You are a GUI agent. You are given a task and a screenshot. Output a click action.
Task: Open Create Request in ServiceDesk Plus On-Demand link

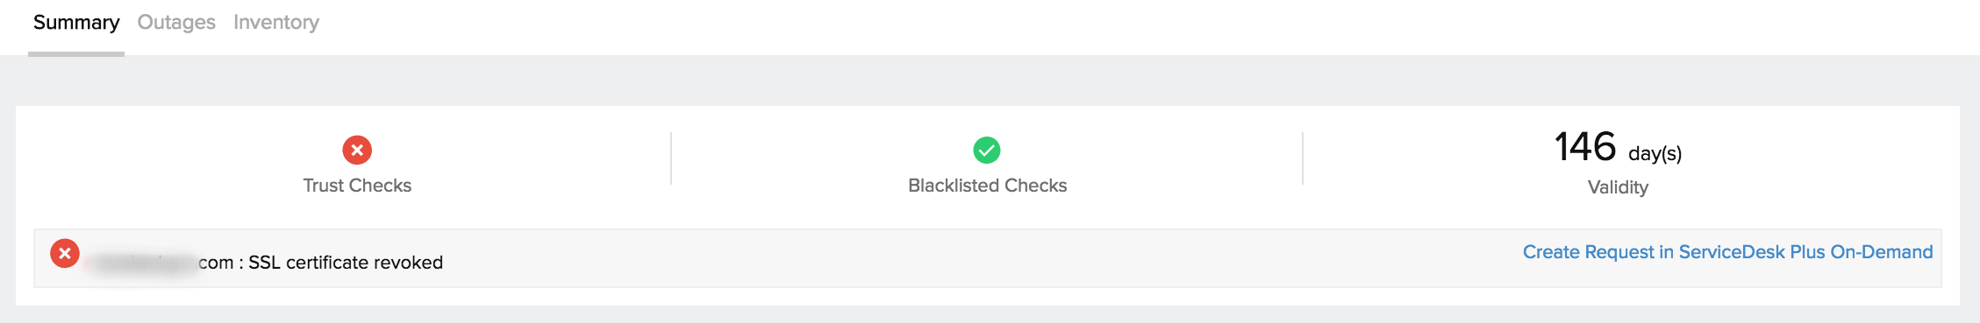click(x=1727, y=252)
